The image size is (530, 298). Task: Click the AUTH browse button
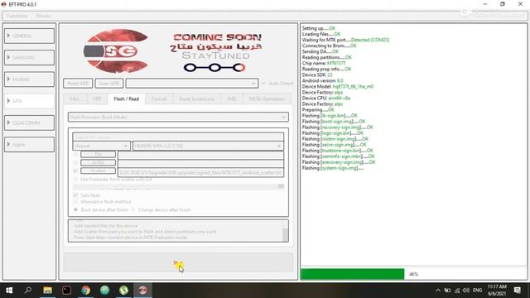(98, 162)
